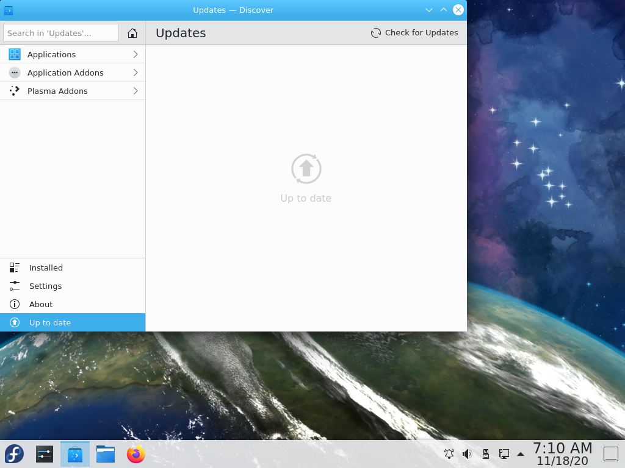Open the About page
The image size is (625, 468).
tap(73, 305)
